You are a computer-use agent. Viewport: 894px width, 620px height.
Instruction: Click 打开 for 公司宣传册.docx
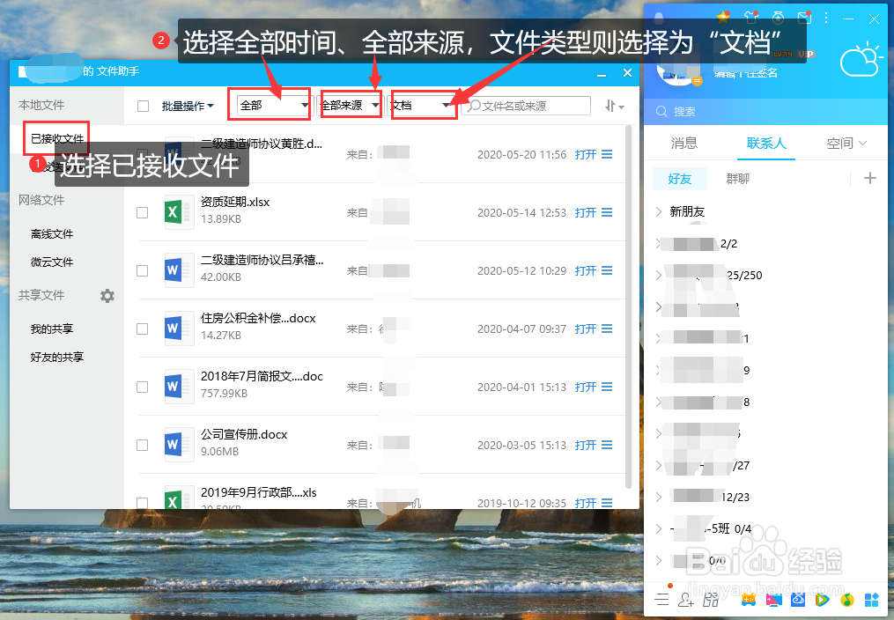pos(586,445)
